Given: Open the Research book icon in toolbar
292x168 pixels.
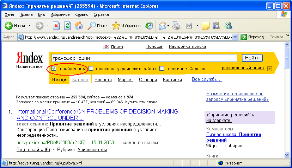Looking at the screenshot, I should point(217,26).
